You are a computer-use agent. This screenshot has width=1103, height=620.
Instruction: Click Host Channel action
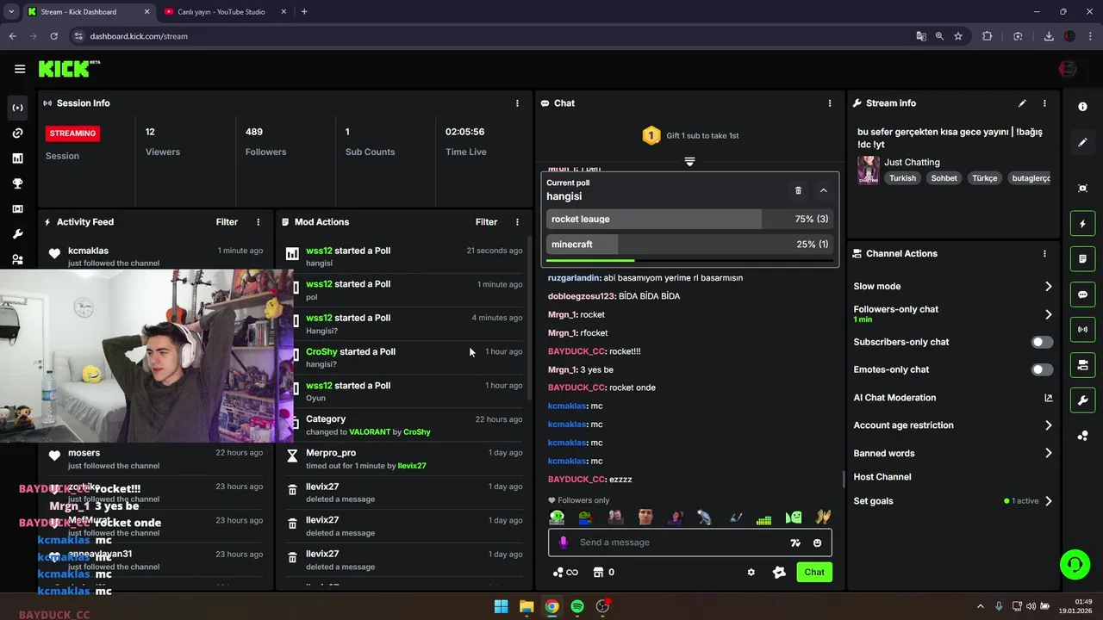[882, 477]
